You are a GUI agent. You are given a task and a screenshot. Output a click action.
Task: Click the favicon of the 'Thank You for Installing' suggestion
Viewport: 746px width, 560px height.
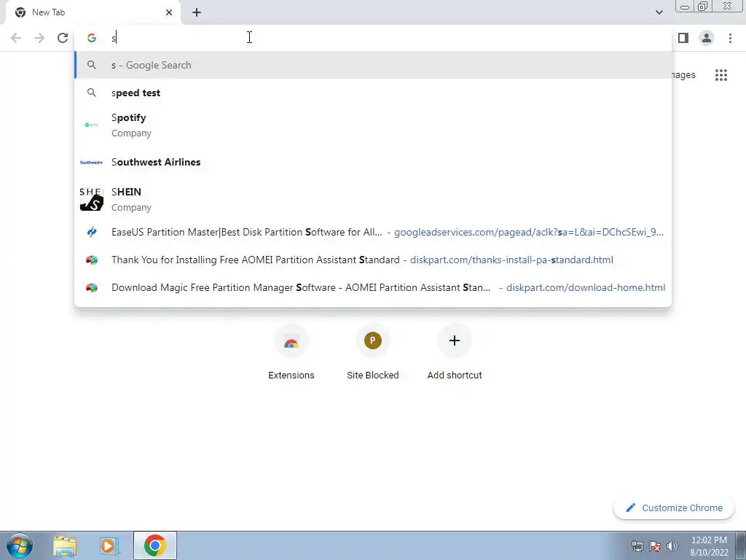click(91, 260)
